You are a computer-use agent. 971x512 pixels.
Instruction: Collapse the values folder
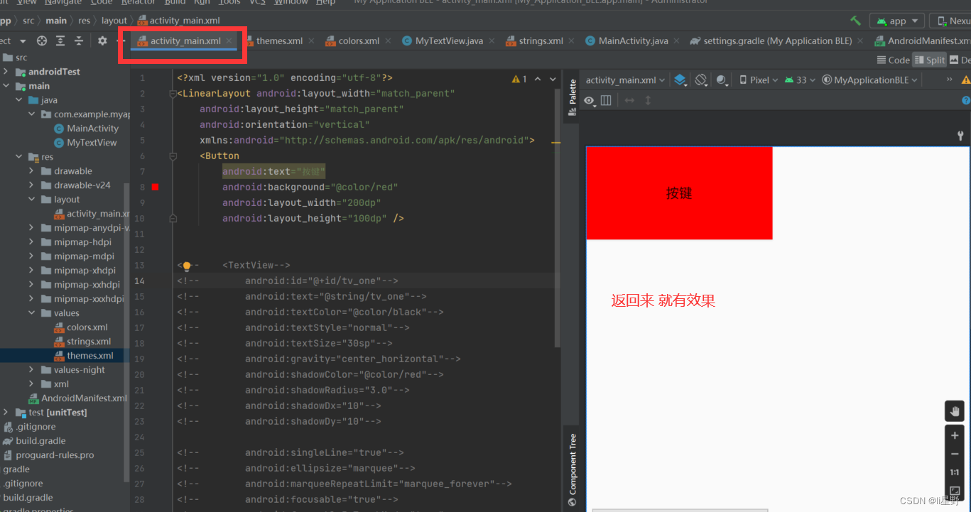click(x=31, y=313)
